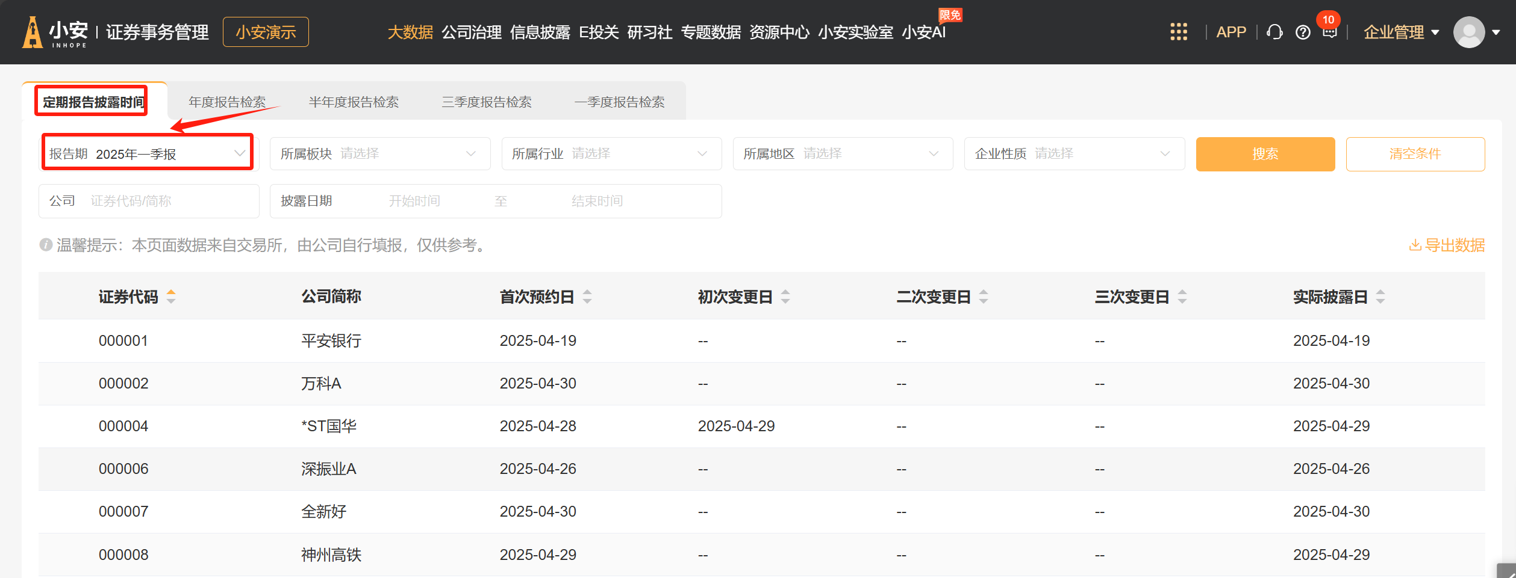The height and width of the screenshot is (578, 1516).
Task: Click the APP link in header
Action: (x=1231, y=32)
